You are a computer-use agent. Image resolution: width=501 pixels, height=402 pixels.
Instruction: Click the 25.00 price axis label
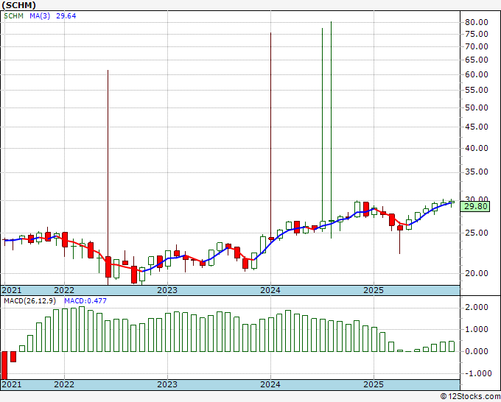coord(477,233)
